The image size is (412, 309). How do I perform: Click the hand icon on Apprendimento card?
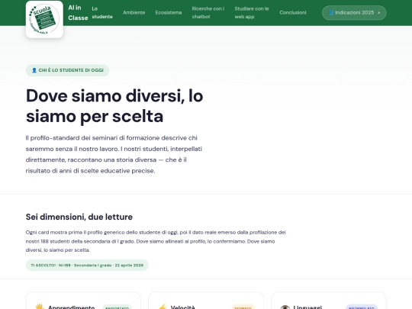[x=40, y=307]
